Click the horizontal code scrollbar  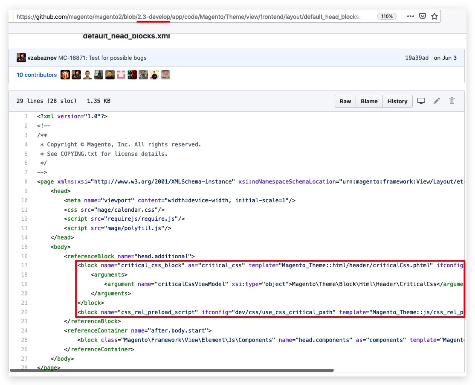pyautogui.click(x=172, y=370)
